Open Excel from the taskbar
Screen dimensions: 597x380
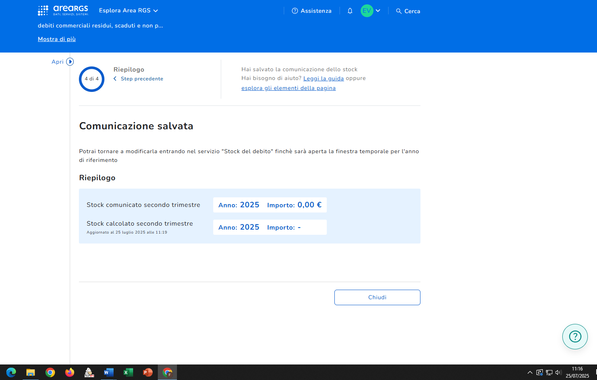128,372
